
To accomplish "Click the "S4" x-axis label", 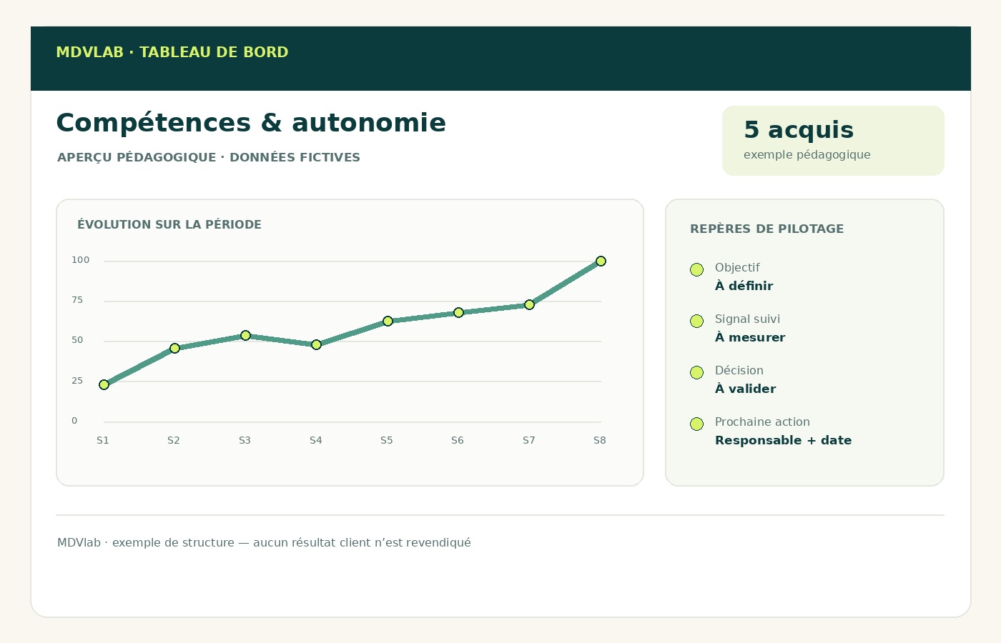I will [x=316, y=440].
